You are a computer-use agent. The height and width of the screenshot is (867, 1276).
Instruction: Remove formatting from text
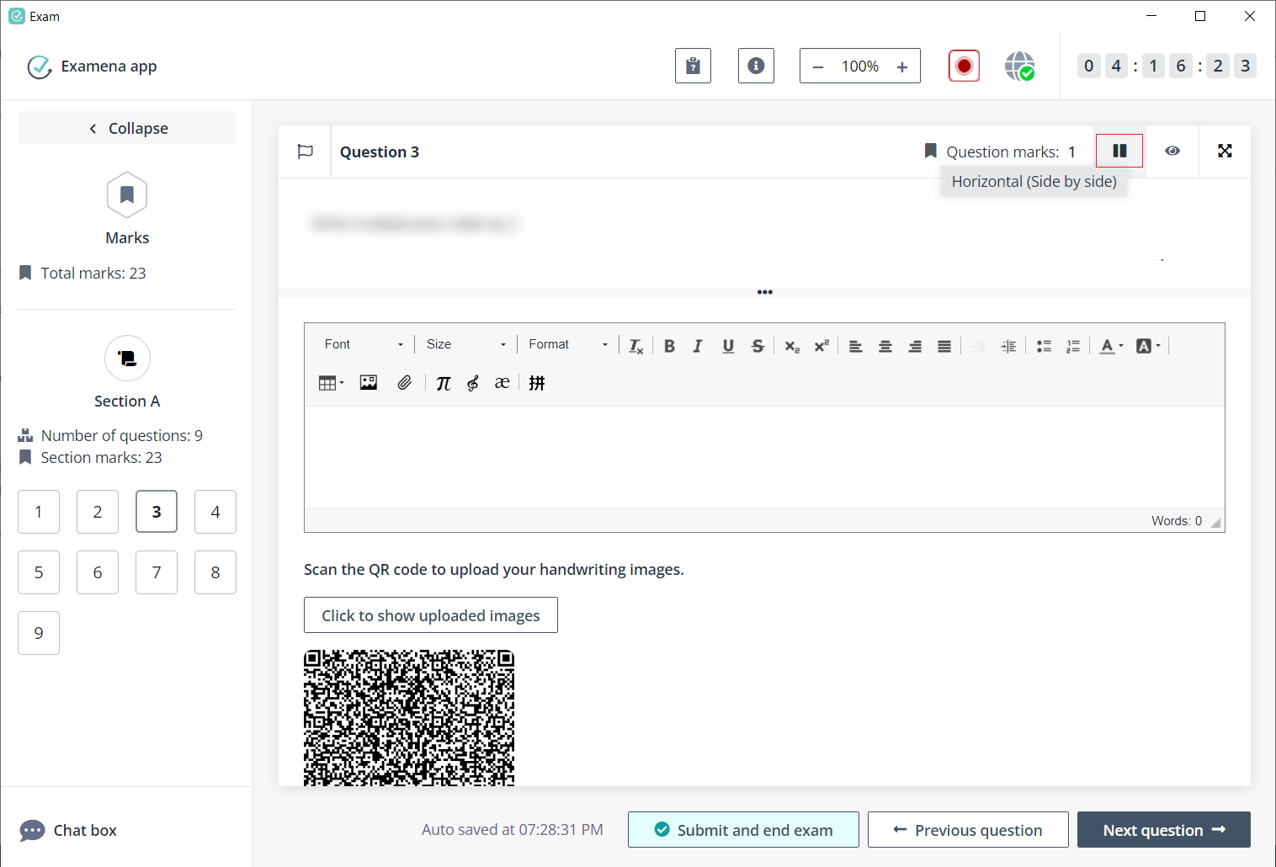(x=636, y=346)
